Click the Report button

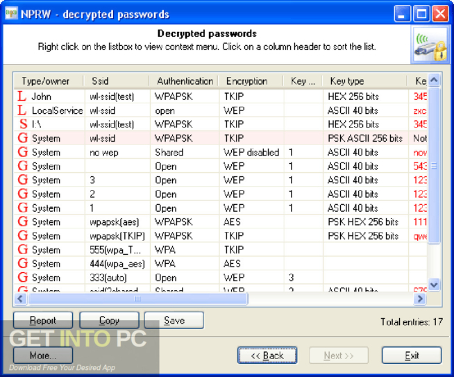tap(43, 320)
